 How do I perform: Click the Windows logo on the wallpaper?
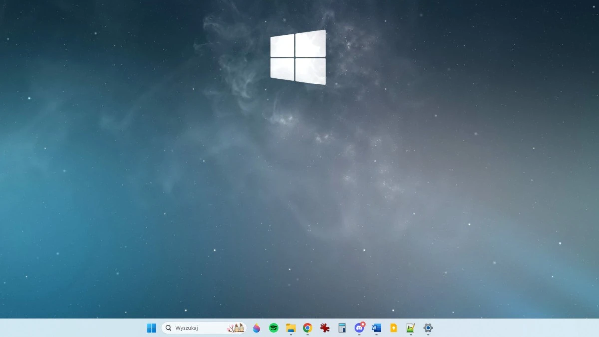click(x=298, y=57)
